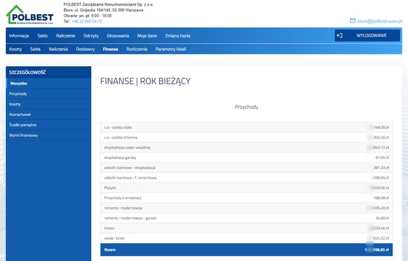Image resolution: width=408 pixels, height=261 pixels.
Task: Click the FINANSE | ROK BIEŻĄCY heading
Action: click(146, 81)
